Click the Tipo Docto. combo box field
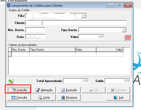The height and width of the screenshot is (110, 141). point(102,30)
